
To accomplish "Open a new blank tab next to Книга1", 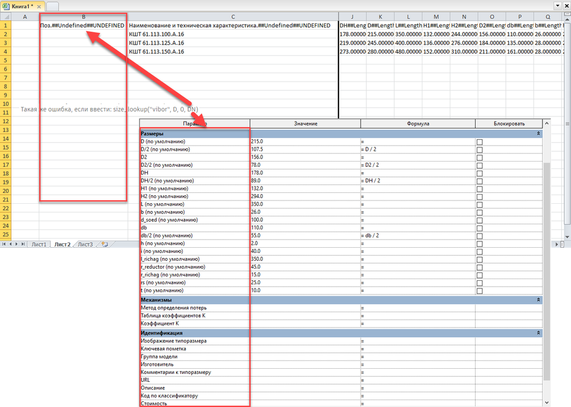I will coord(53,6).
